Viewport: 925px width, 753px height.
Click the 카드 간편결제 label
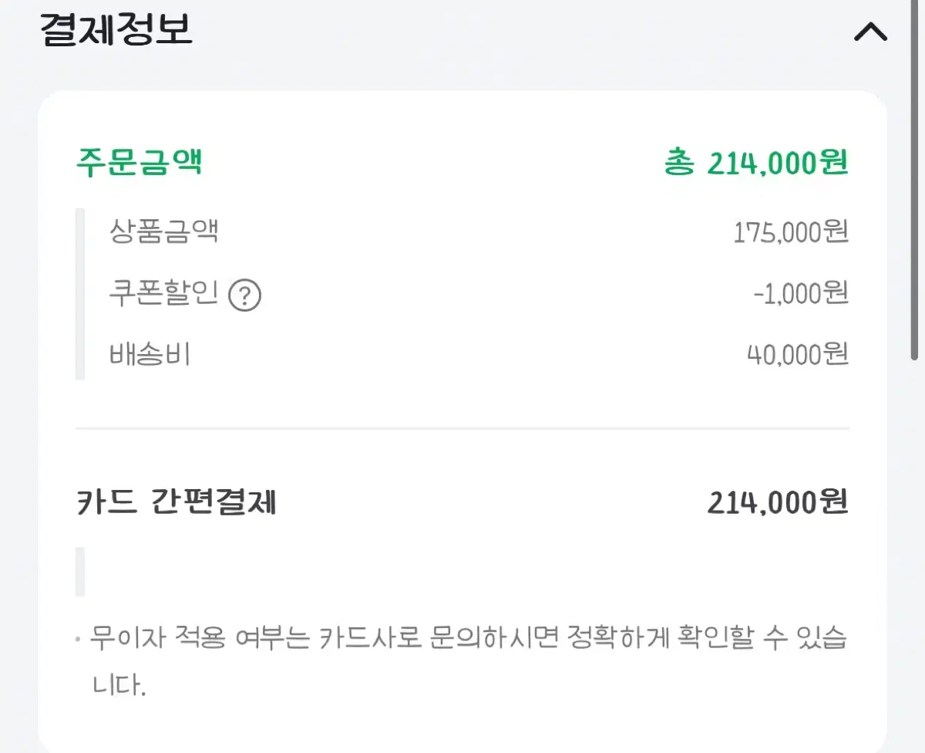coord(177,501)
